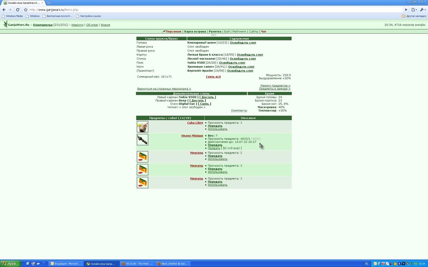Click the browser back arrow

click(x=4, y=10)
